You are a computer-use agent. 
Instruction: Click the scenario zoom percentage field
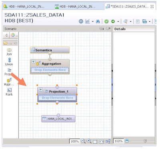pos(74,141)
